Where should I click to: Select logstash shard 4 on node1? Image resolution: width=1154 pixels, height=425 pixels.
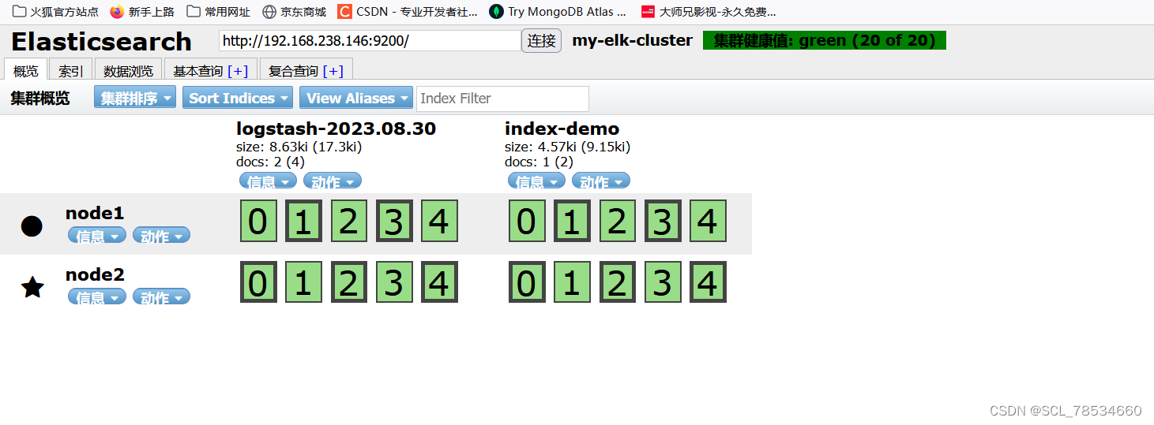439,221
